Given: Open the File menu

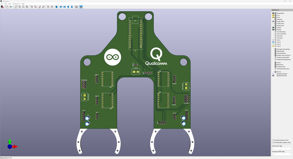Looking at the screenshot, I should 2,4.
